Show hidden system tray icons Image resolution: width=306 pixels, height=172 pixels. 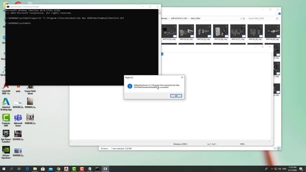pyautogui.click(x=272, y=169)
